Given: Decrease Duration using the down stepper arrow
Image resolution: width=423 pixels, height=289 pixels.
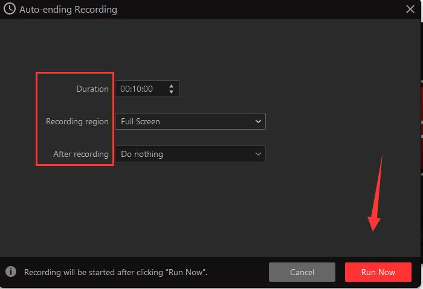Looking at the screenshot, I should [172, 92].
